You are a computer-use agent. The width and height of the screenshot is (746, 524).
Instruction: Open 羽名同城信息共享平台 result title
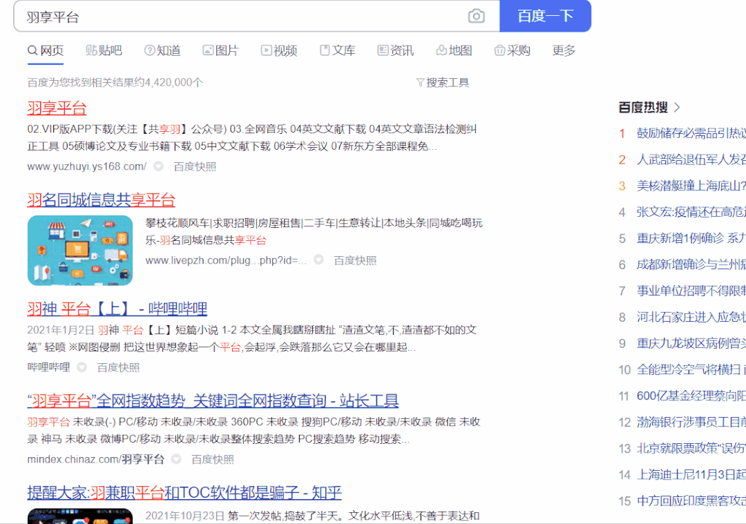[x=102, y=200]
